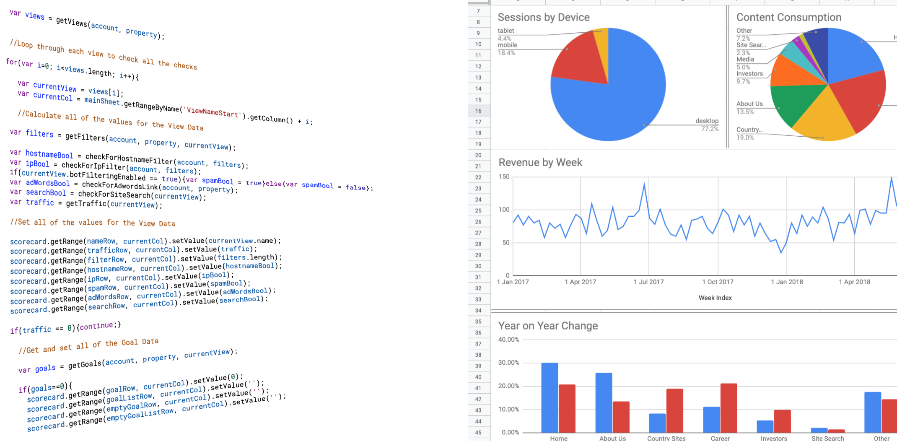Select the blue Other bar in Year on Year
The height and width of the screenshot is (441, 897).
873,412
